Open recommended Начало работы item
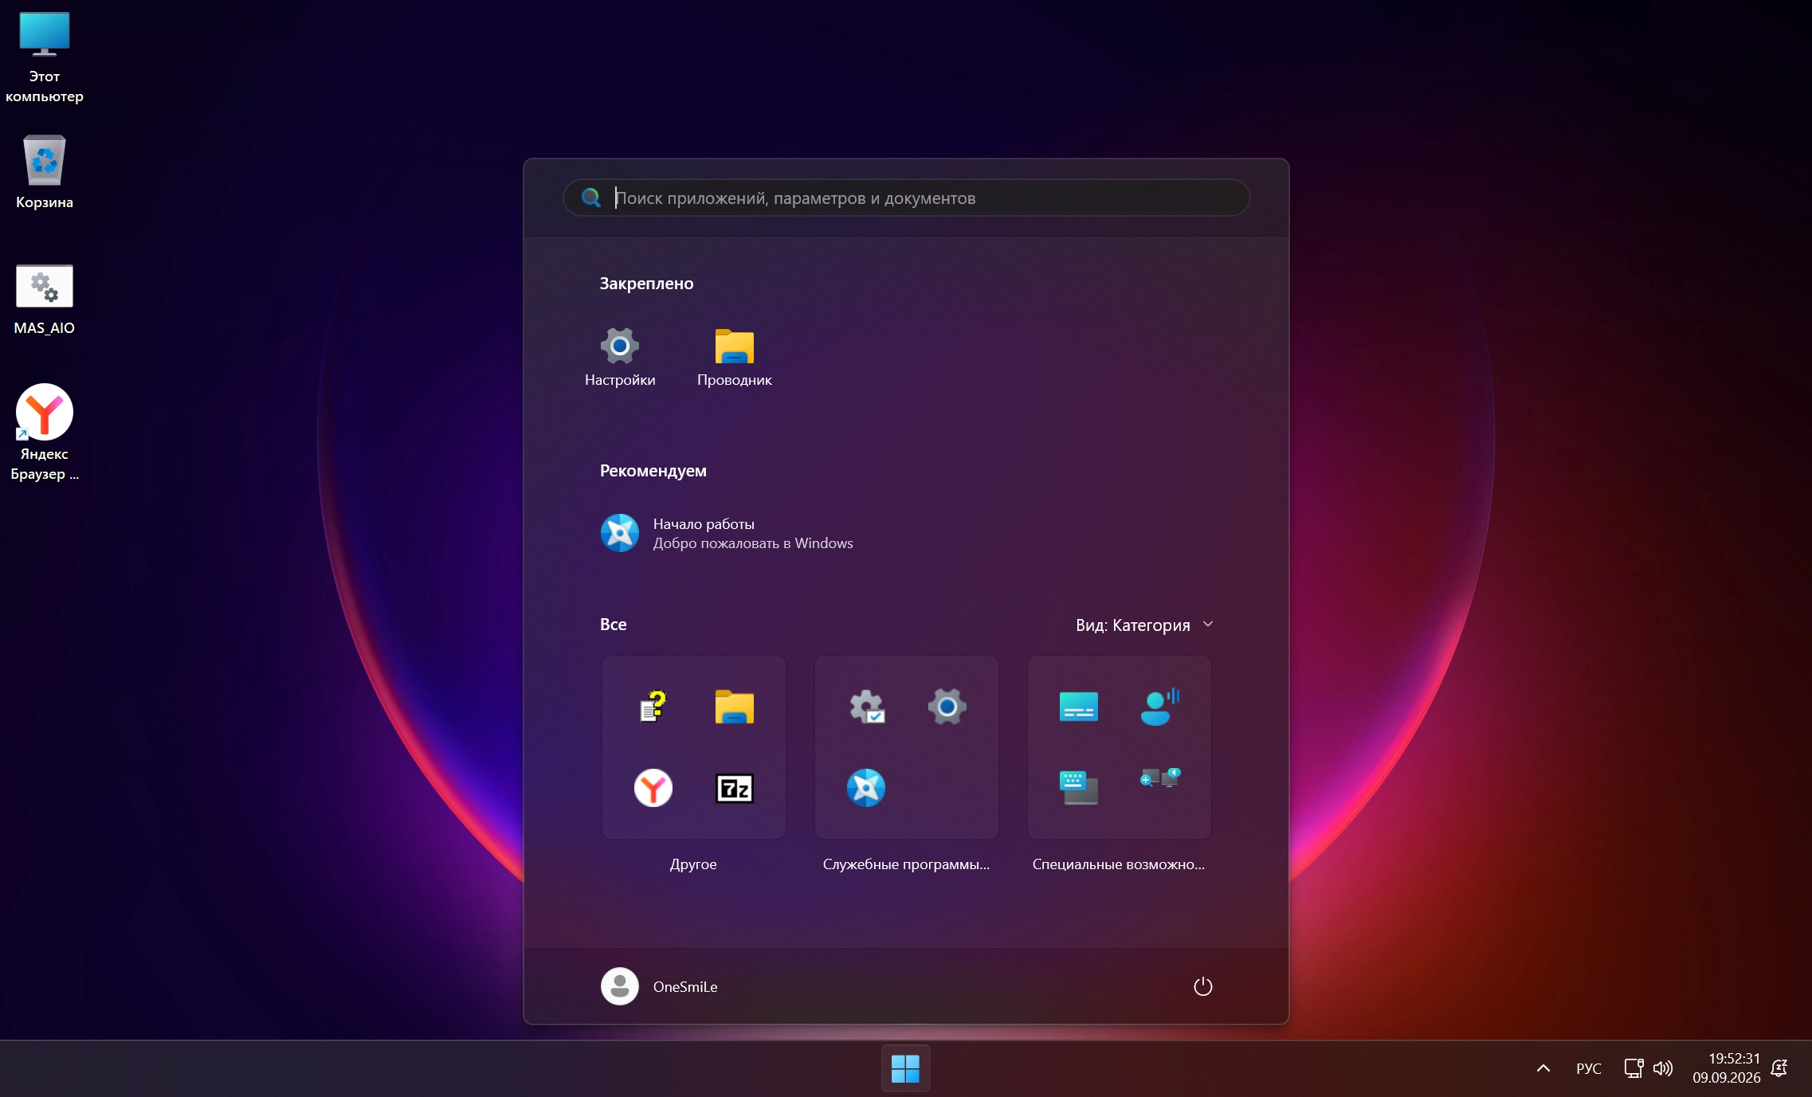 point(727,533)
